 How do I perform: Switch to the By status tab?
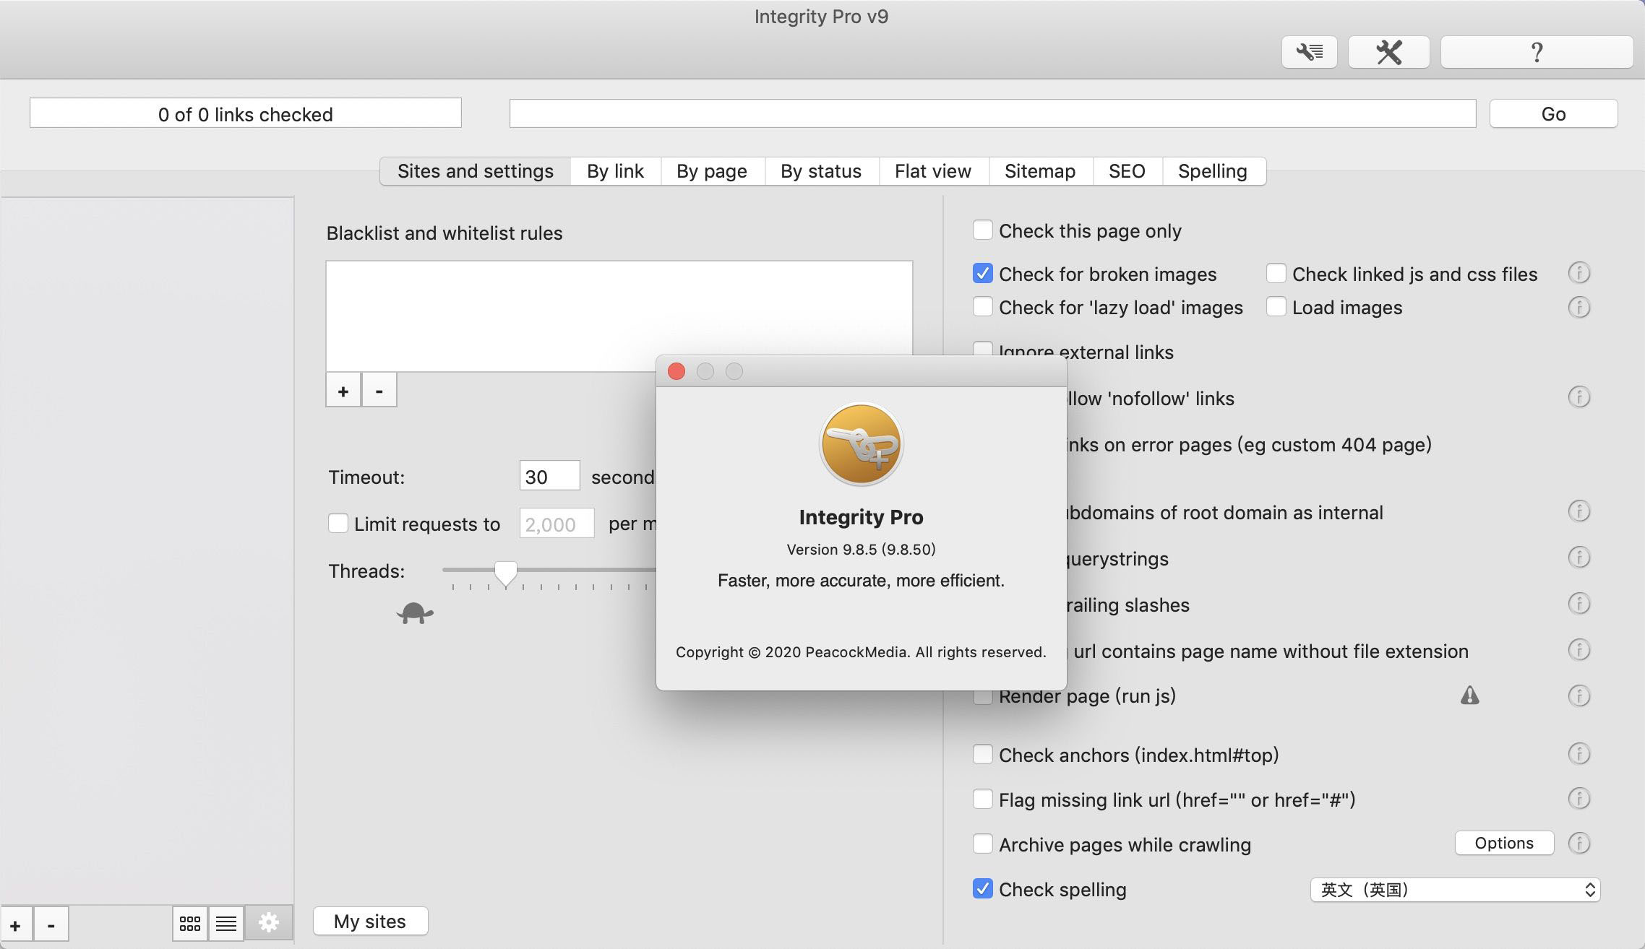tap(821, 171)
